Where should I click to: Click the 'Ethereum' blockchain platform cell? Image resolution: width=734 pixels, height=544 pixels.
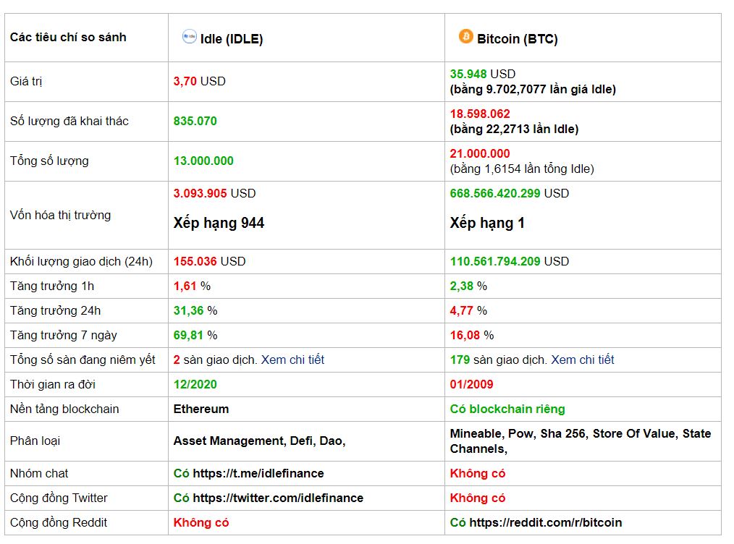tap(201, 409)
